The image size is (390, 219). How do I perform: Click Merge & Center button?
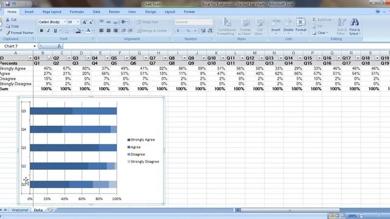coord(152,30)
